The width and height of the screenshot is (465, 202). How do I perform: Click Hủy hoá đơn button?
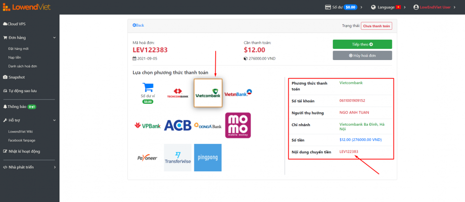click(x=362, y=55)
